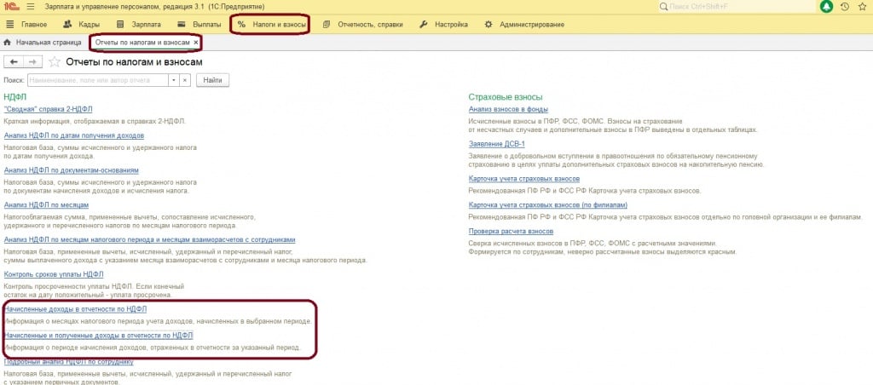Viewport: 873px width, 385px height.
Task: Open Проверка расчета взносов report
Action: 512,231
